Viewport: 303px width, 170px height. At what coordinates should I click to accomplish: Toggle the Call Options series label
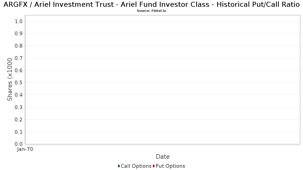click(136, 166)
